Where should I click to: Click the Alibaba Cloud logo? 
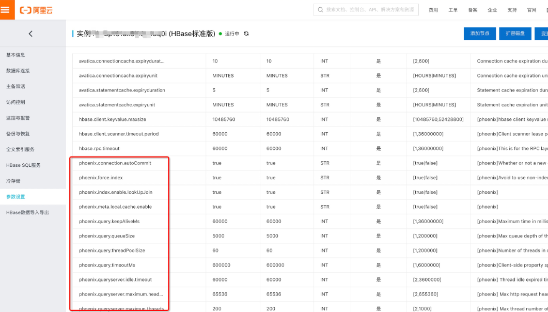pos(36,10)
